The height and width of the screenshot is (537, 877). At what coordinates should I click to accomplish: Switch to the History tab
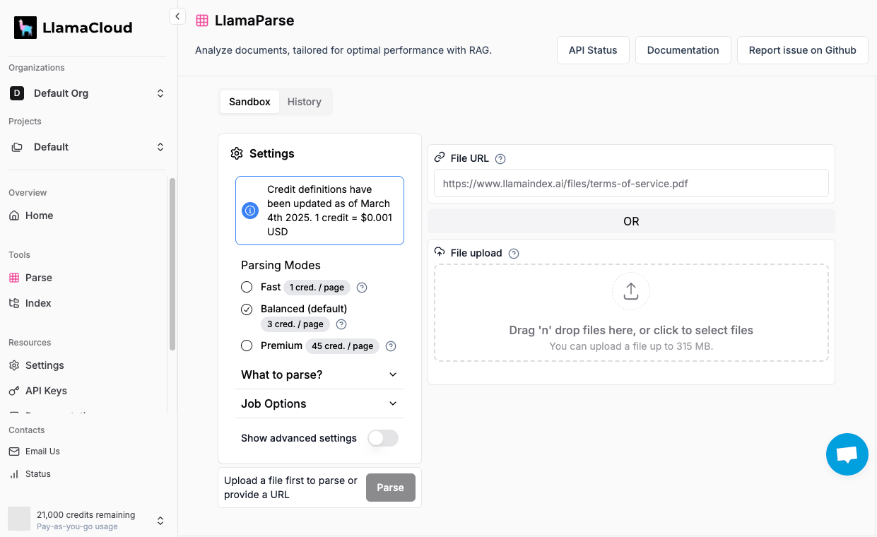coord(304,102)
